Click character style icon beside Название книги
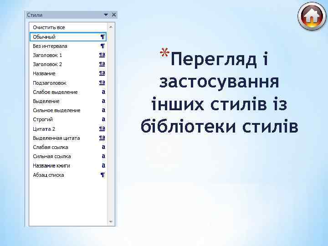The width and height of the screenshot is (328, 246). (x=103, y=166)
